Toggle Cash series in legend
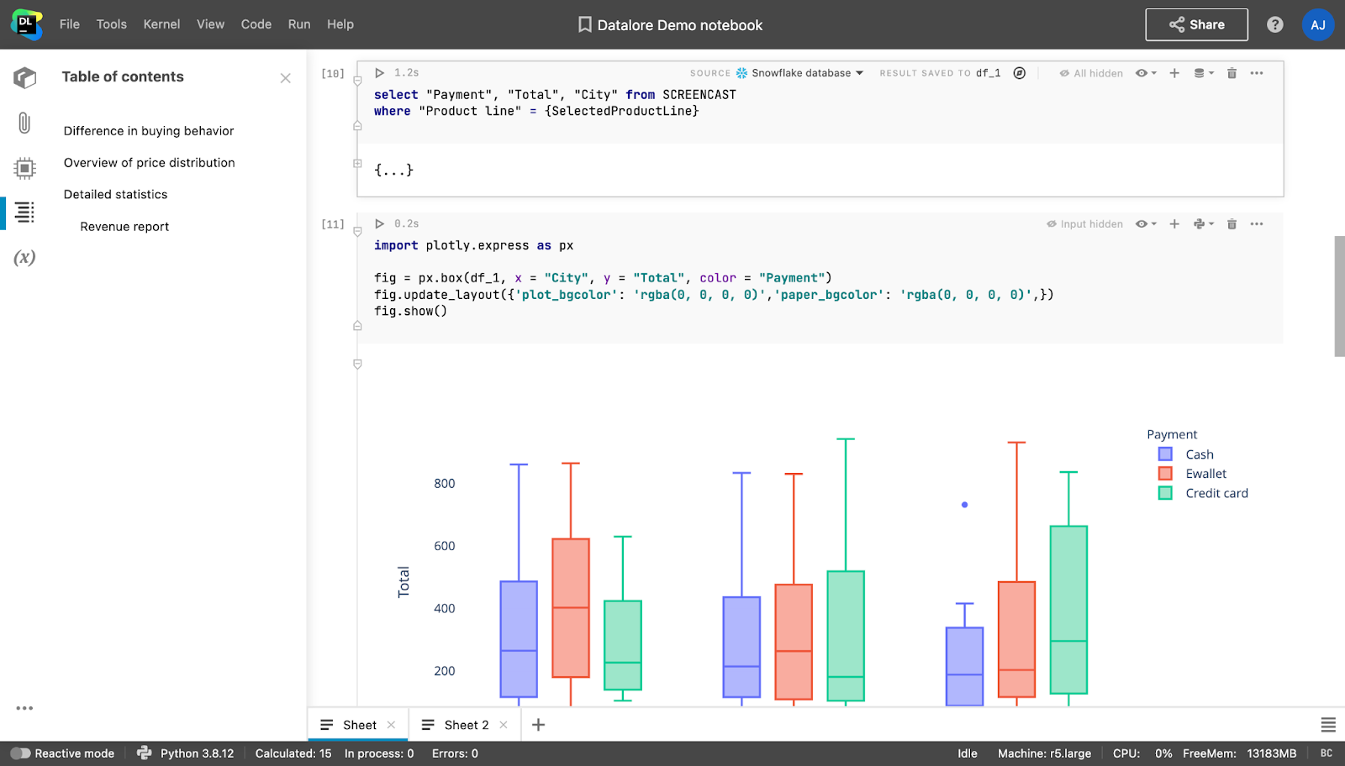 [x=1186, y=454]
